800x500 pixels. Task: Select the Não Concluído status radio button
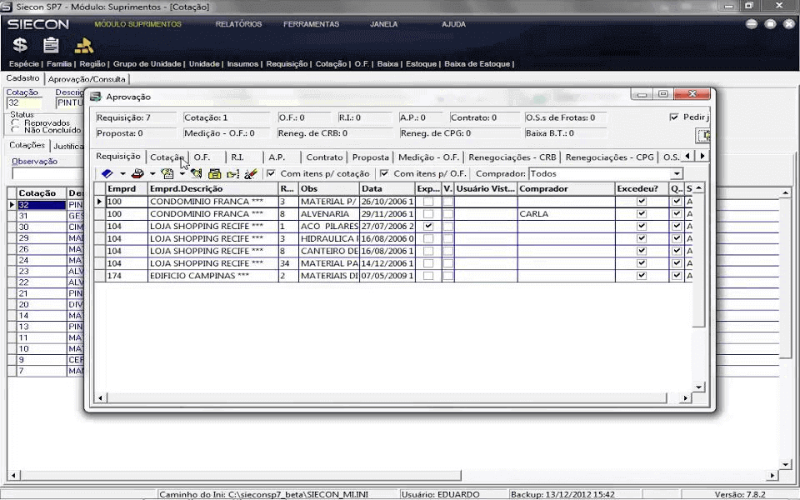click(15, 130)
